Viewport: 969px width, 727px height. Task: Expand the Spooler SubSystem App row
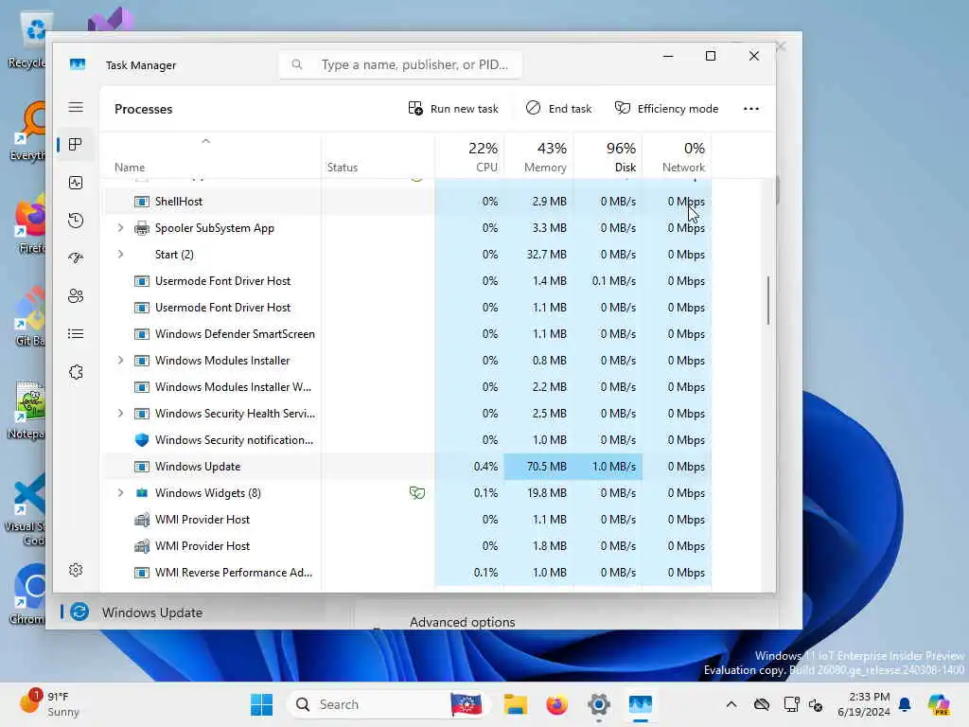point(120,228)
